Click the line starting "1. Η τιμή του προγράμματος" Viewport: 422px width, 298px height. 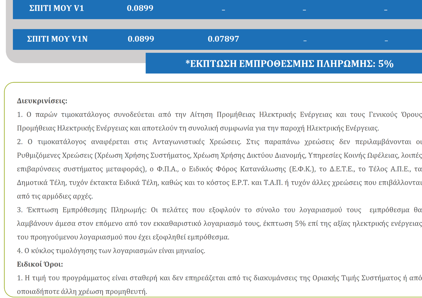click(219, 278)
